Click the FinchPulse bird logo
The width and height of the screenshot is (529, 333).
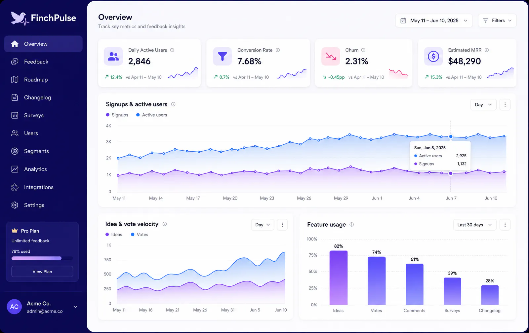(x=20, y=18)
